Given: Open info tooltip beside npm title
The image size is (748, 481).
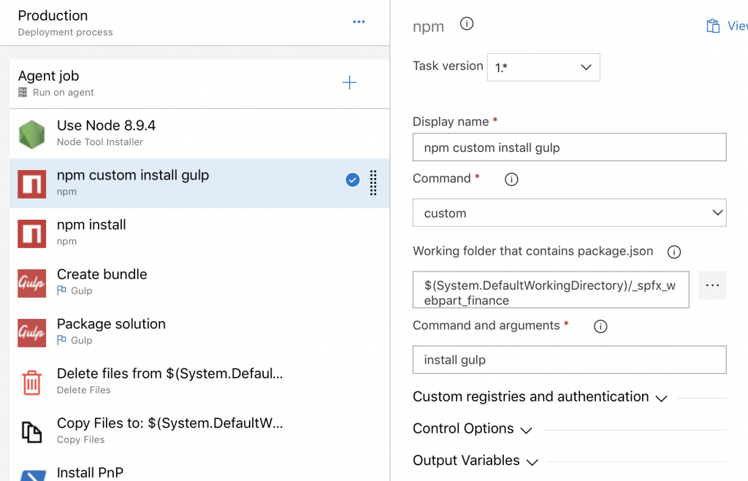Looking at the screenshot, I should [467, 24].
